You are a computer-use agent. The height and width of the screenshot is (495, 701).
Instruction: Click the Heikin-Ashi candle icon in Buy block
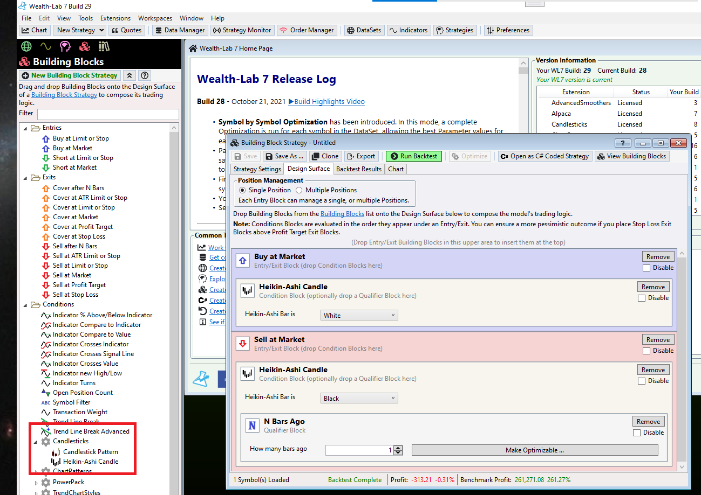coord(248,291)
